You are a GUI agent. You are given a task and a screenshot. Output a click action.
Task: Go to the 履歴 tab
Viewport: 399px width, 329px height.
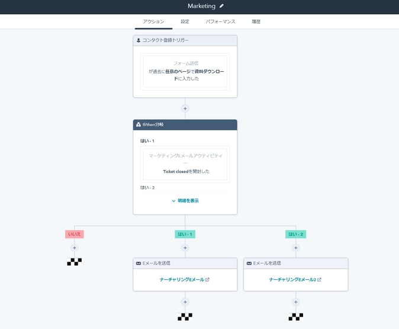(256, 22)
